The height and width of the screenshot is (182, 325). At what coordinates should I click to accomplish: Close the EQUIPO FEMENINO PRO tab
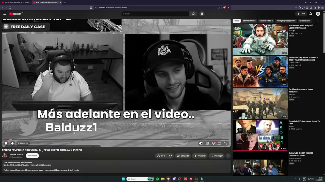coord(60,3)
